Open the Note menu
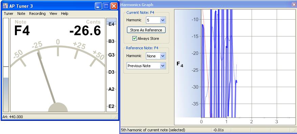This screenshot has width=297, height=134. (21, 14)
